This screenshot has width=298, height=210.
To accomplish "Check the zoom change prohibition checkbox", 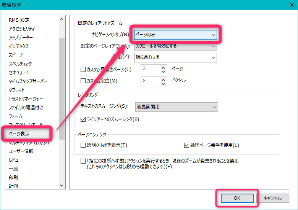I will click(83, 161).
